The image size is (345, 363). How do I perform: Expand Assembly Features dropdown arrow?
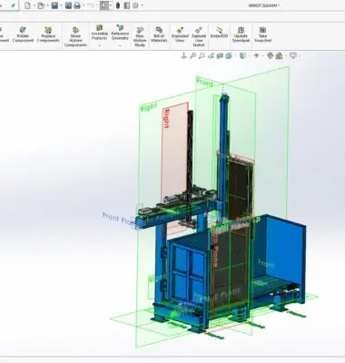coord(99,45)
